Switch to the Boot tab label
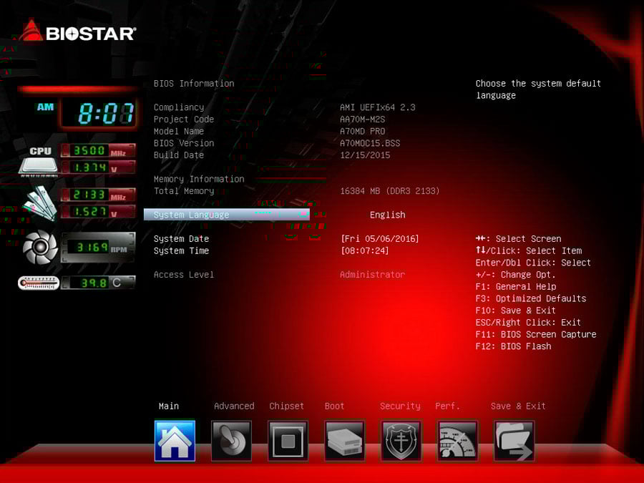The width and height of the screenshot is (644, 483). 334,406
